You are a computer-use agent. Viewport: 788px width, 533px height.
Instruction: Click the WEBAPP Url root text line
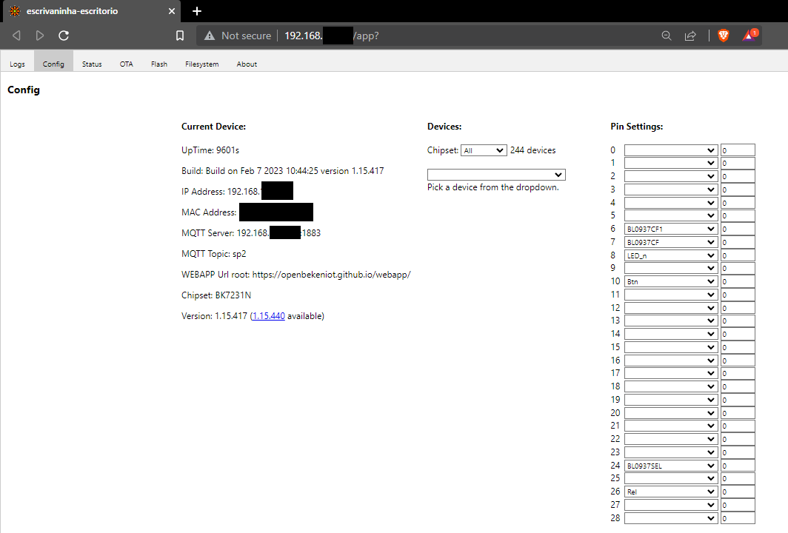pyautogui.click(x=296, y=275)
